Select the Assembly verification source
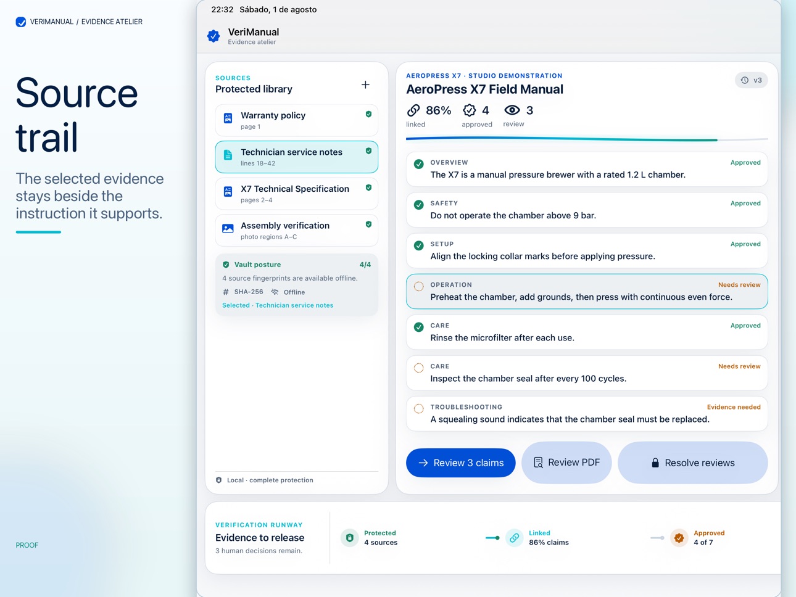The height and width of the screenshot is (597, 796). (297, 230)
